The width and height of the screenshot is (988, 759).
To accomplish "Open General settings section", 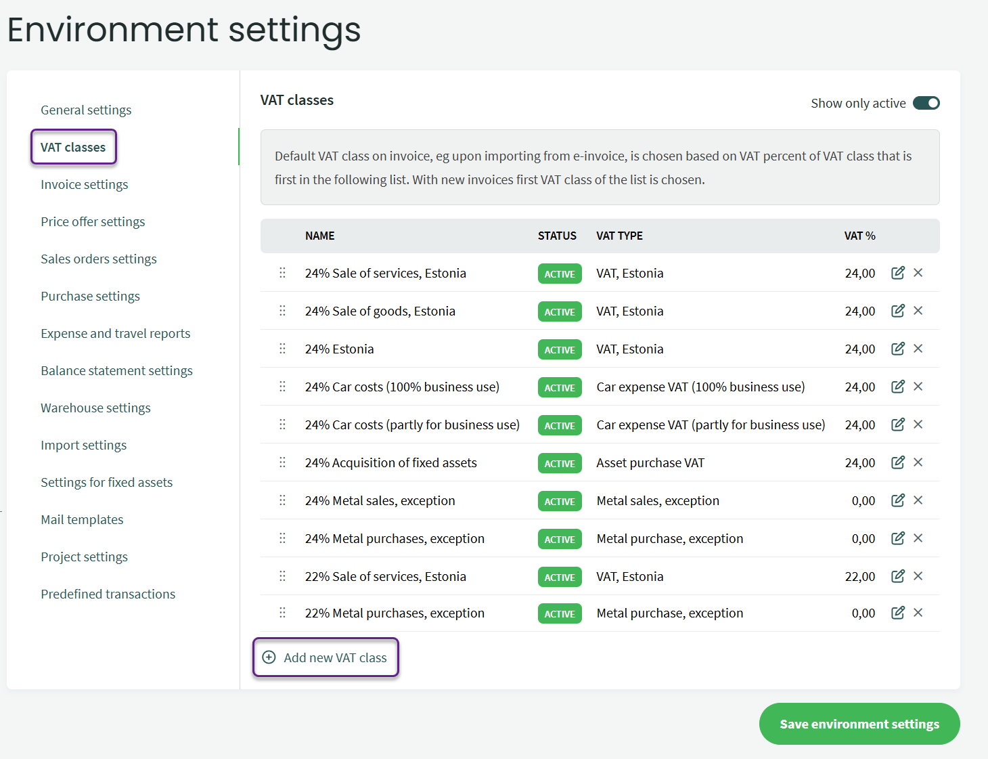I will [x=86, y=110].
